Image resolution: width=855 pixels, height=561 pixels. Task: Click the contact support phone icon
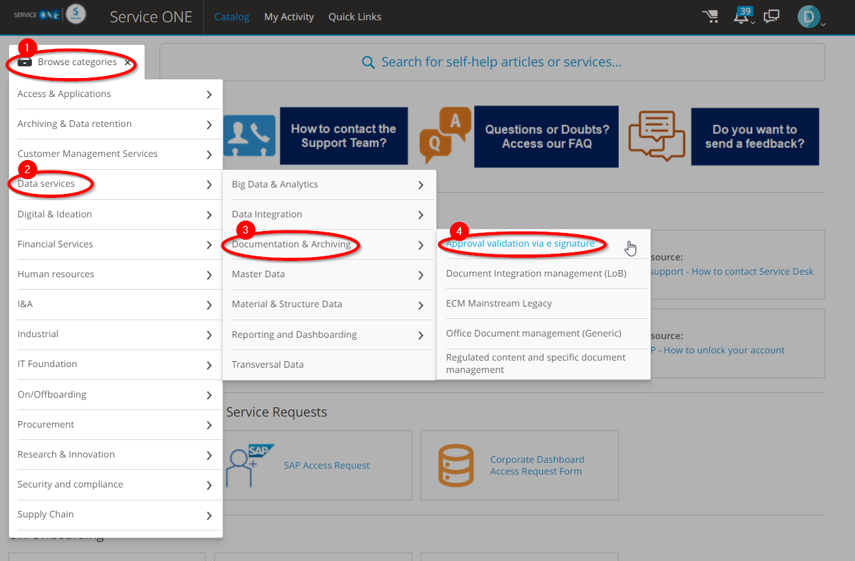(249, 135)
